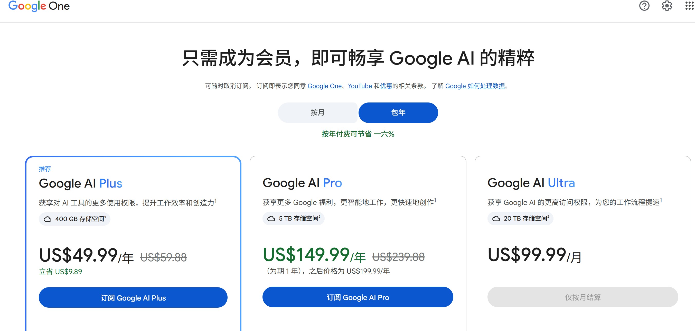Open the Google 如何处理数据 link
Viewport: 695px width, 331px height.
(475, 86)
